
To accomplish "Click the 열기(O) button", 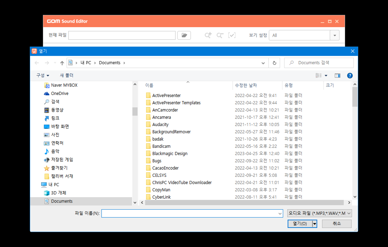I will point(300,223).
